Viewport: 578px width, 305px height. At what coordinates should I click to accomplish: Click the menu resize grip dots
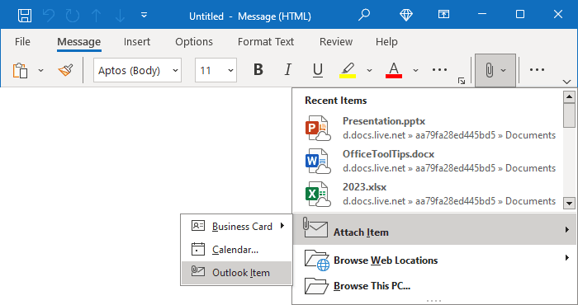(433, 301)
